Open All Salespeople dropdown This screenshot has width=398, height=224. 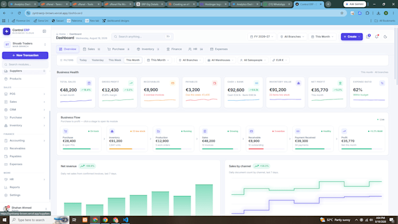253,60
